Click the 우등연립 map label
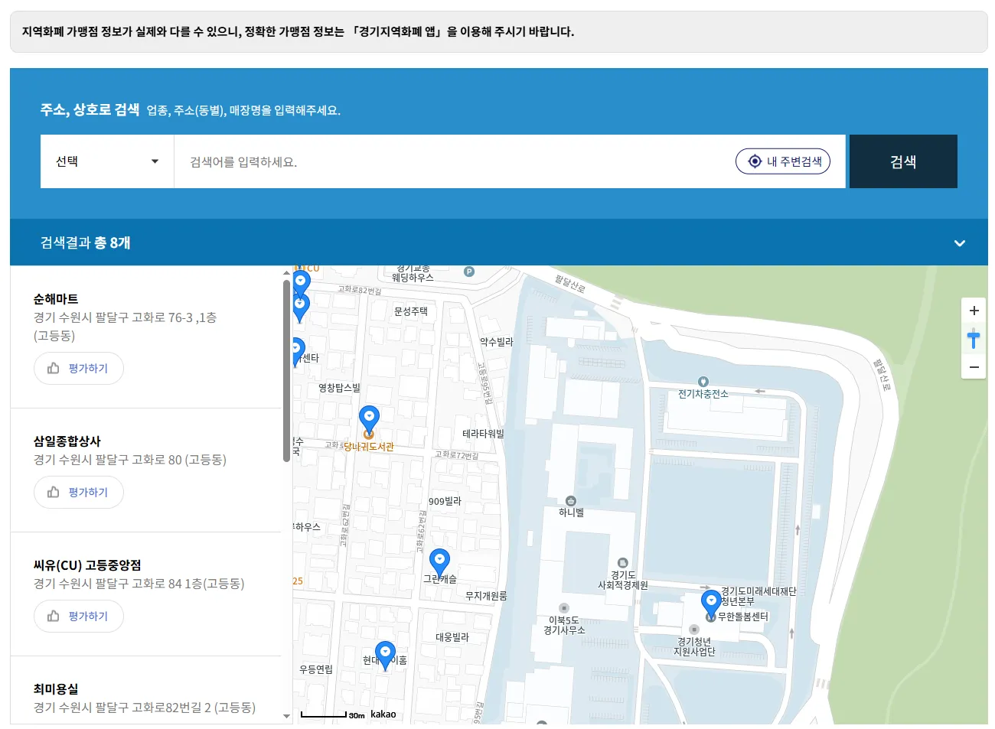 coord(316,669)
